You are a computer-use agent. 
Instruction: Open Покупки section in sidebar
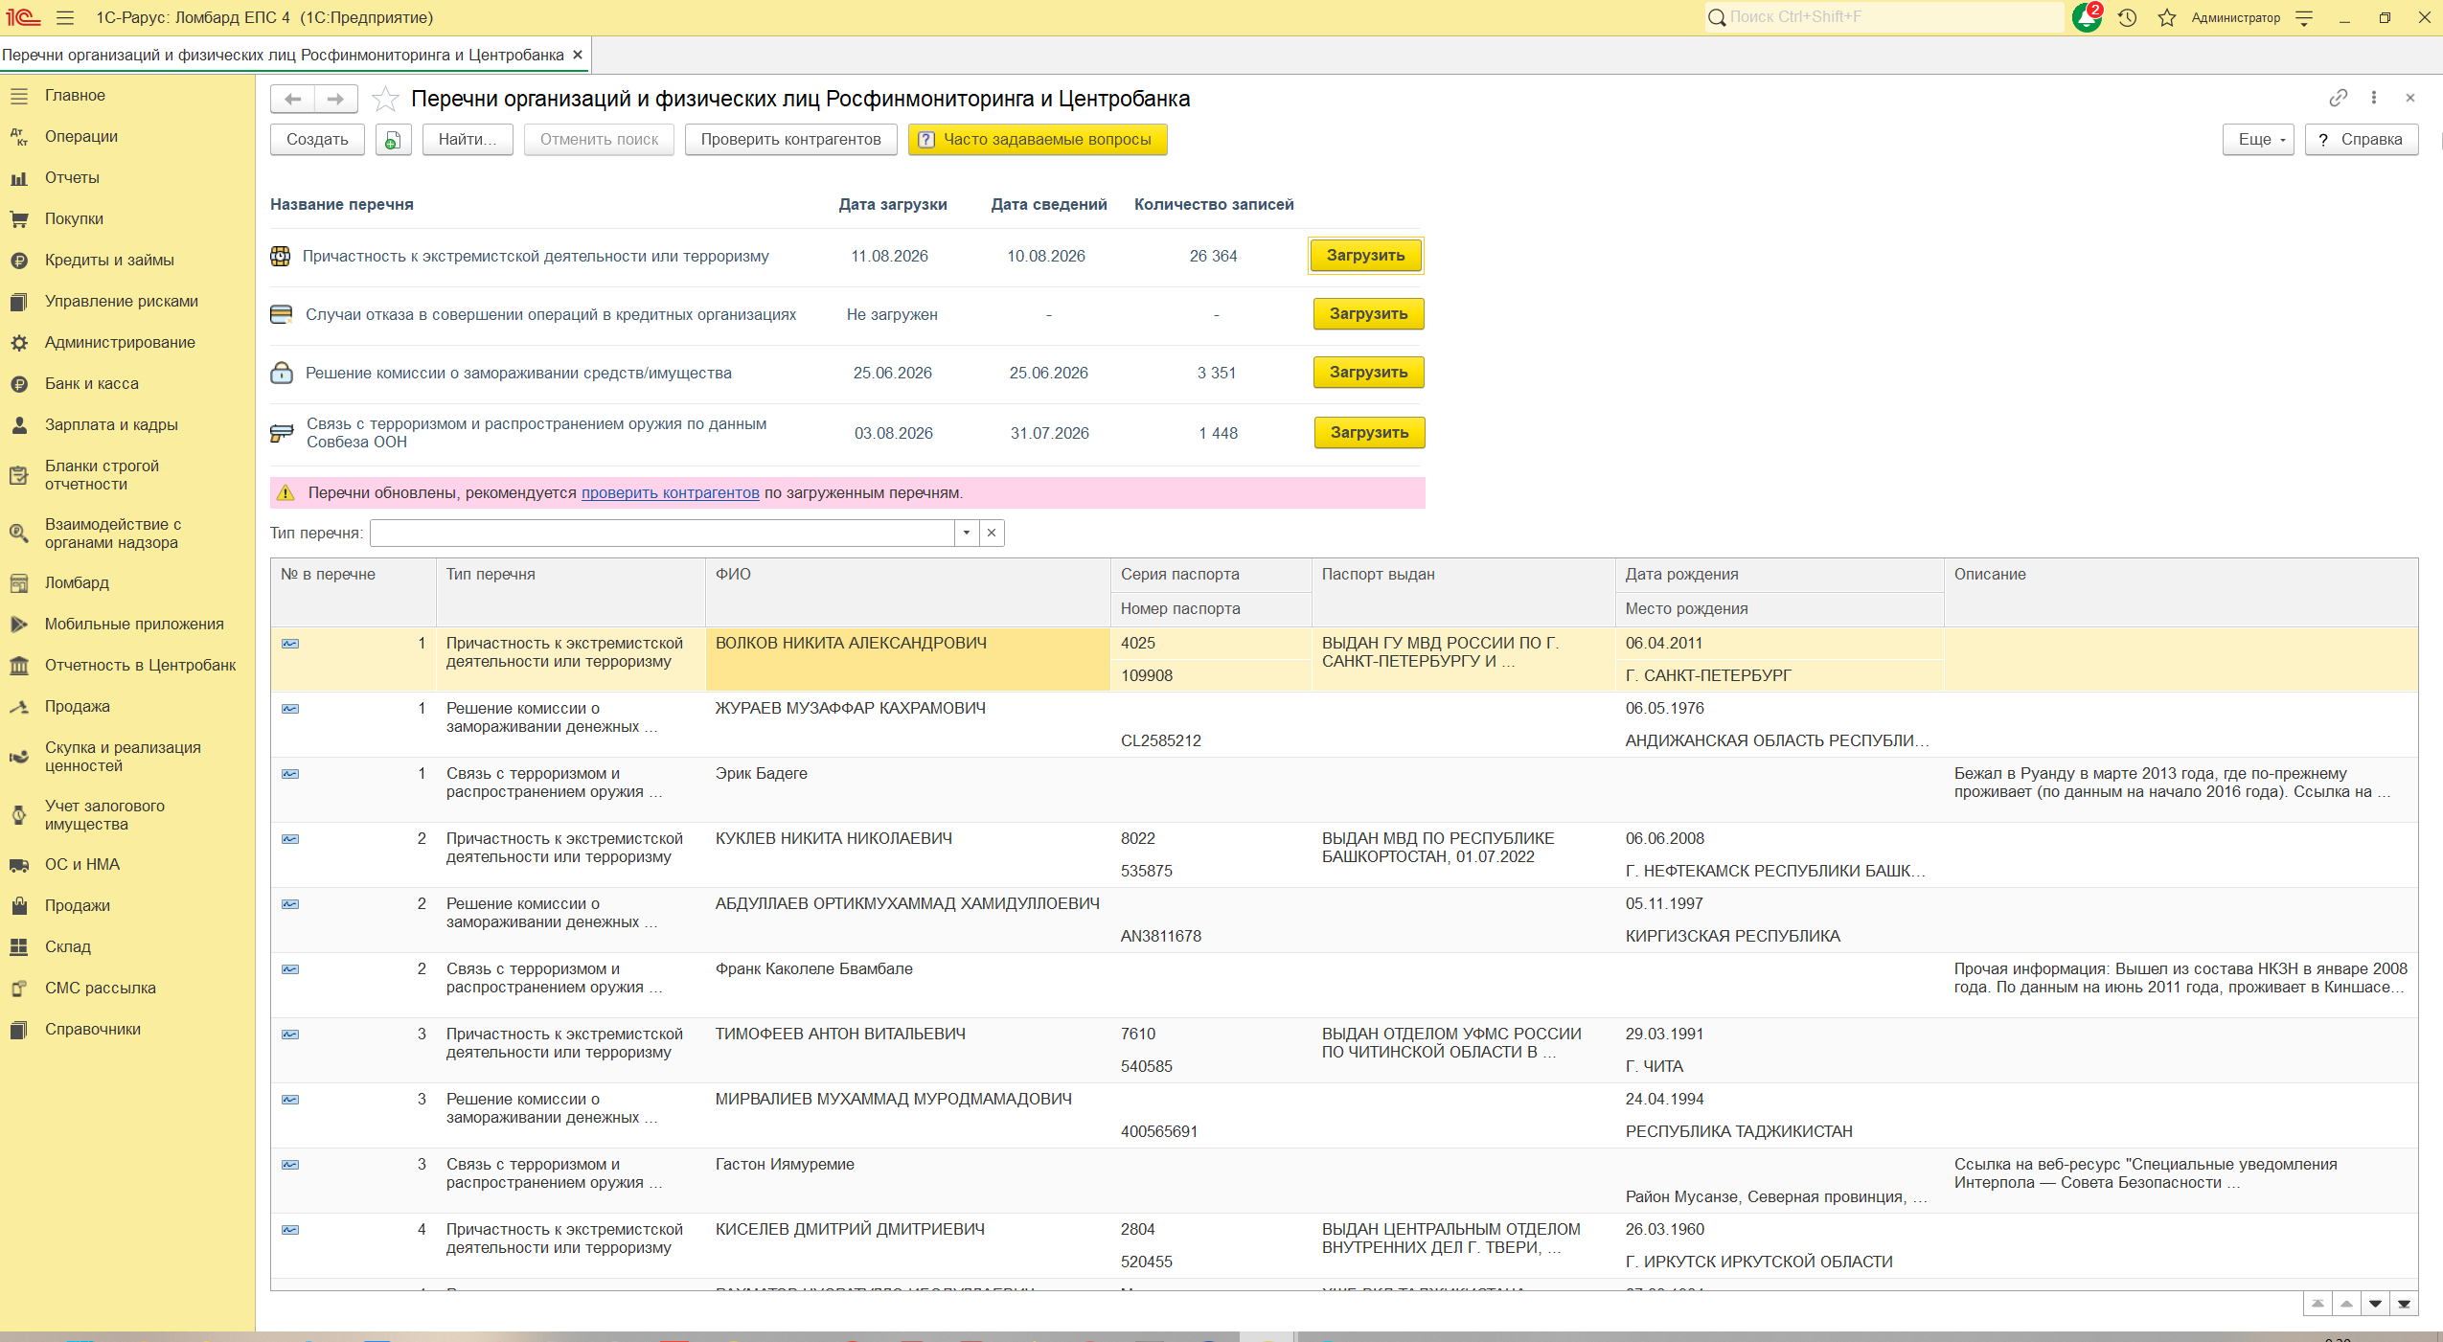point(74,219)
